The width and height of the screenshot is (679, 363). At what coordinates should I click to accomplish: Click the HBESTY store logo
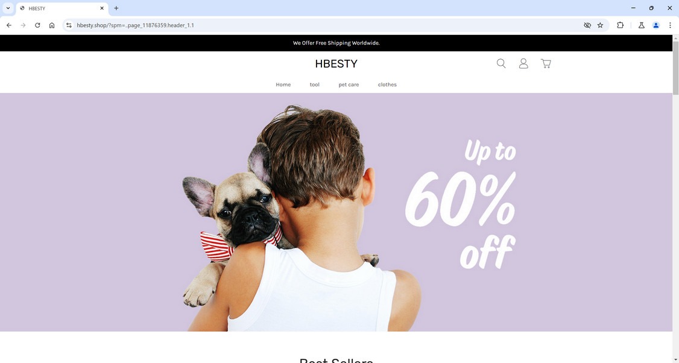[x=336, y=64]
